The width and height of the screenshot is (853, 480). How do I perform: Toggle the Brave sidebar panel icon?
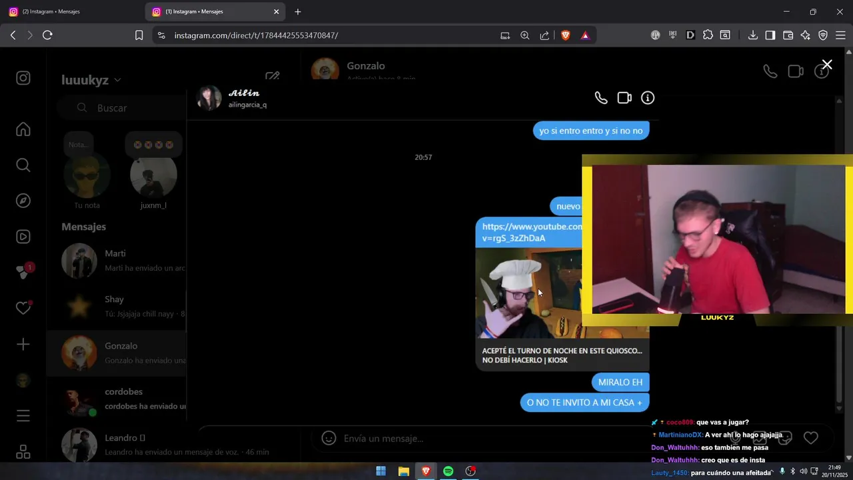coord(770,35)
